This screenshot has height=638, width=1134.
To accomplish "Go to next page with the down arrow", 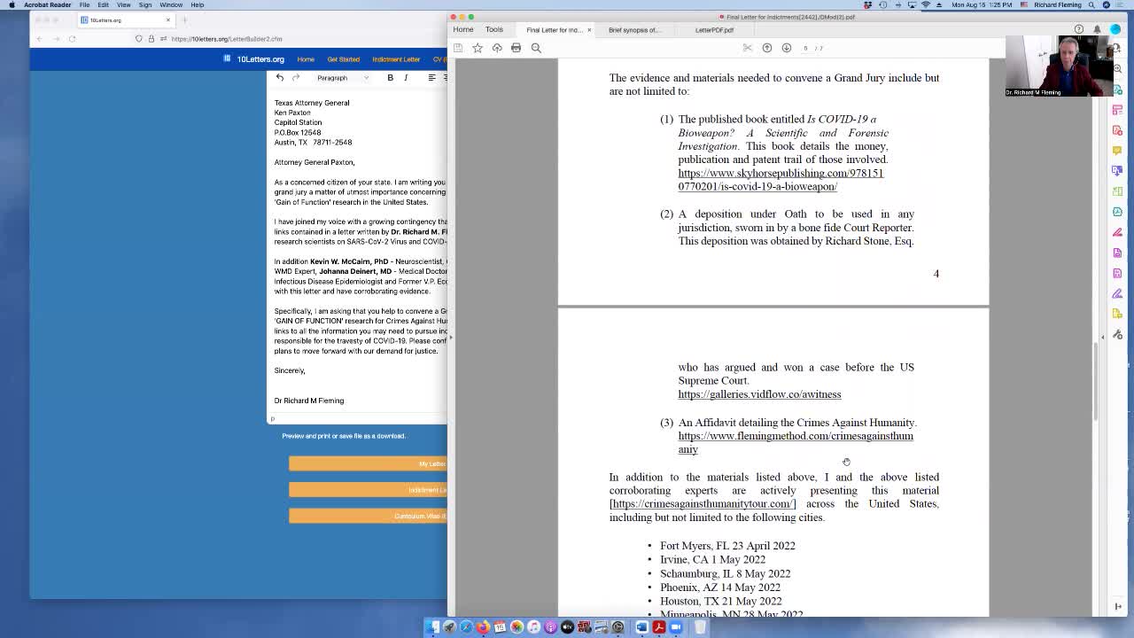I will 786,48.
